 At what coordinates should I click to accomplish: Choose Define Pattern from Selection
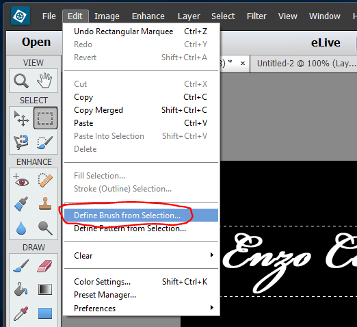pos(141,228)
